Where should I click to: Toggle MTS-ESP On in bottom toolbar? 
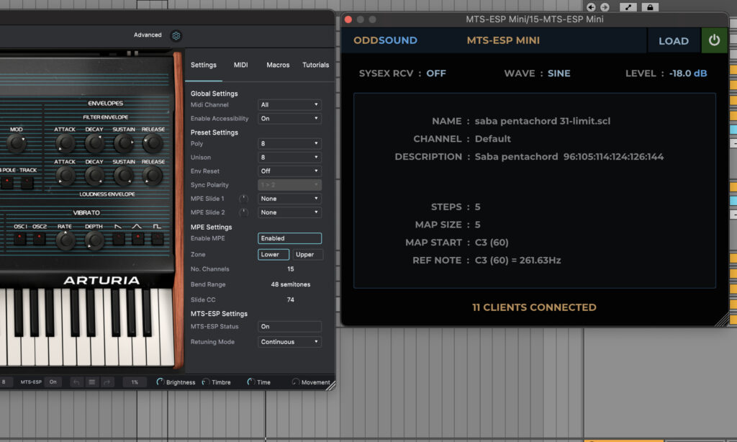pyautogui.click(x=53, y=382)
